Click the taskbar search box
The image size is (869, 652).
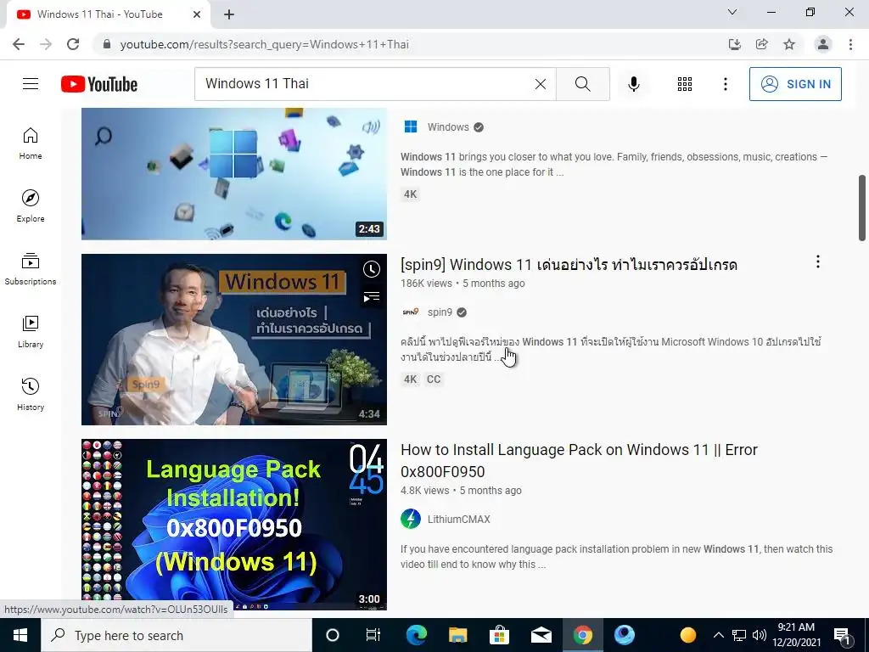pyautogui.click(x=177, y=635)
